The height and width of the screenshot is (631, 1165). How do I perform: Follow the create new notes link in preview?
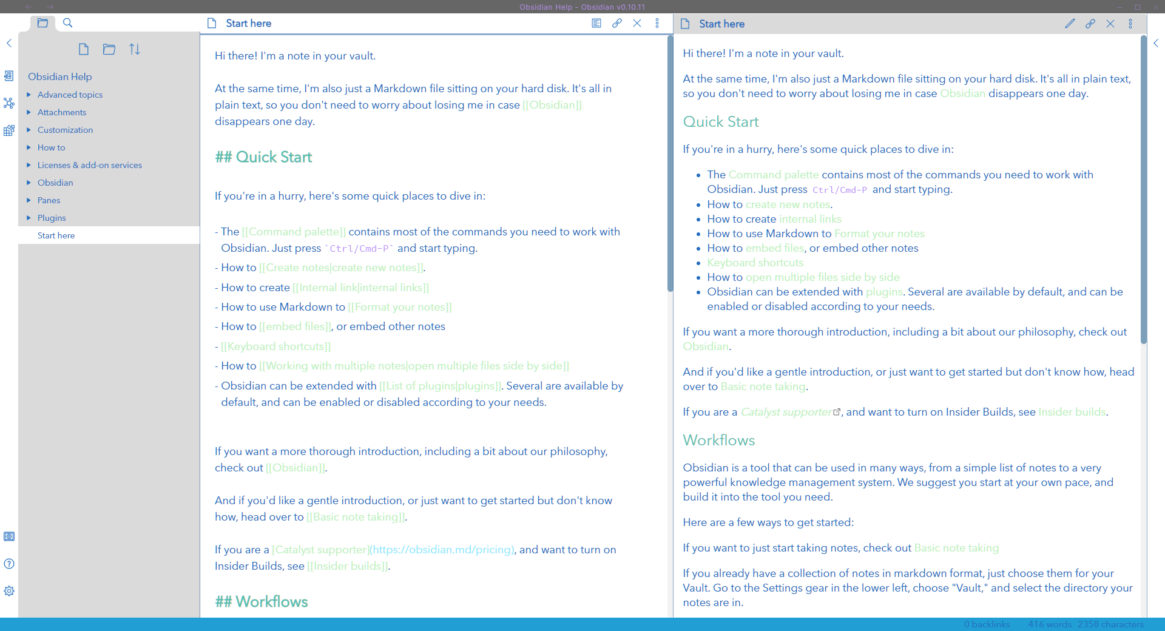coord(788,204)
